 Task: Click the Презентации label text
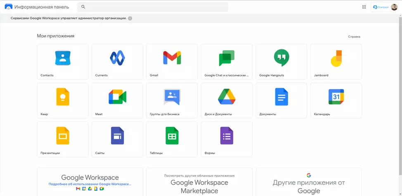tap(50, 153)
